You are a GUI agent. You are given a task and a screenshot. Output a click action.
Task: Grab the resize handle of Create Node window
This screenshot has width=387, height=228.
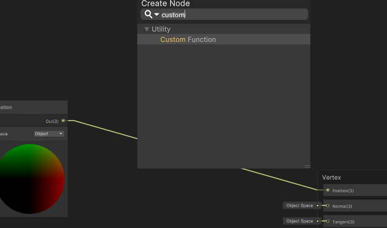(x=307, y=166)
